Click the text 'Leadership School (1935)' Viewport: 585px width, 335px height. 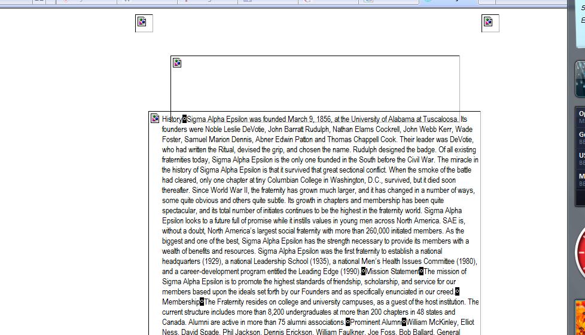(x=291, y=262)
